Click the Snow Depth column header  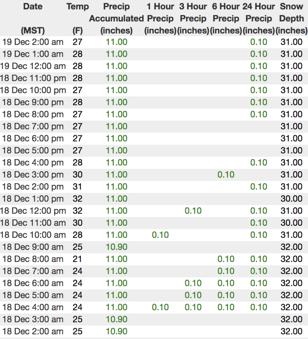[291, 18]
